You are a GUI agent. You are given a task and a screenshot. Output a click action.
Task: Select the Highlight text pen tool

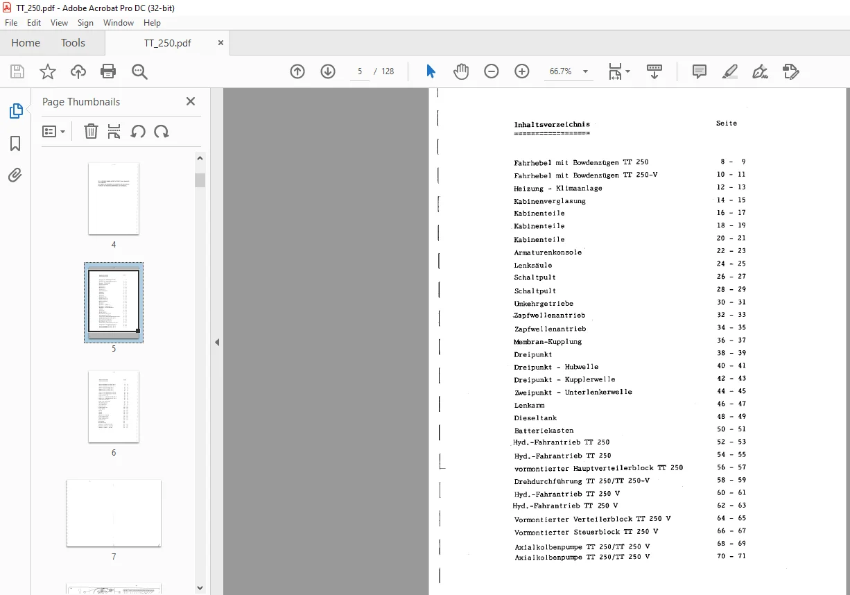(730, 71)
